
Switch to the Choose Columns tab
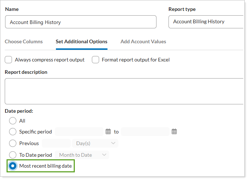click(x=24, y=41)
